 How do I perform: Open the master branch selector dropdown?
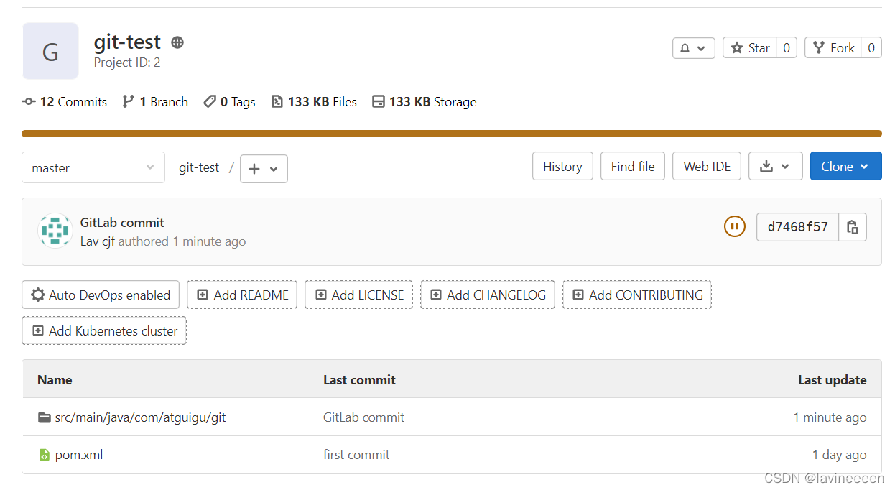point(93,167)
